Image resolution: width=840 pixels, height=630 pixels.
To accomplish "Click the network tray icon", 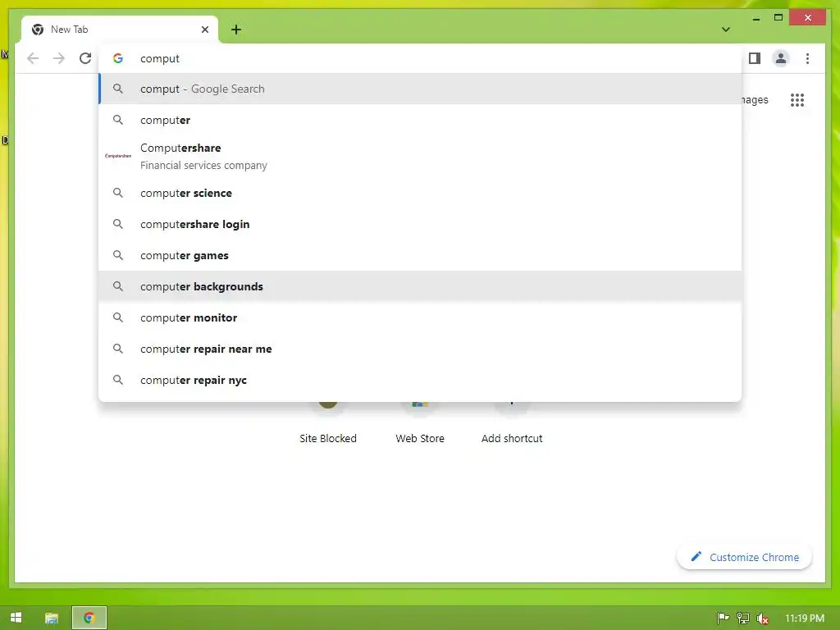I will [x=743, y=619].
